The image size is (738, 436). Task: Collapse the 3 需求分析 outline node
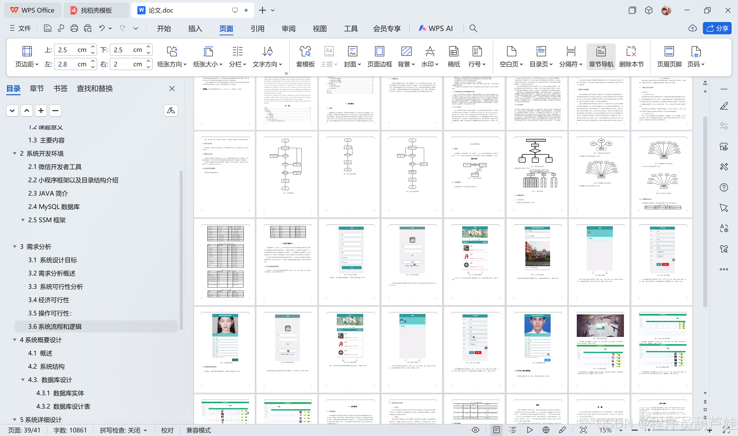[14, 247]
